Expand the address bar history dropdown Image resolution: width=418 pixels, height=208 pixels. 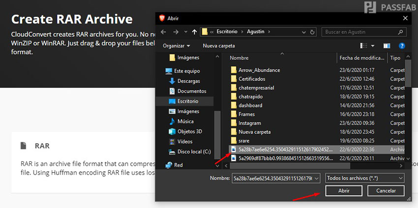[304, 32]
